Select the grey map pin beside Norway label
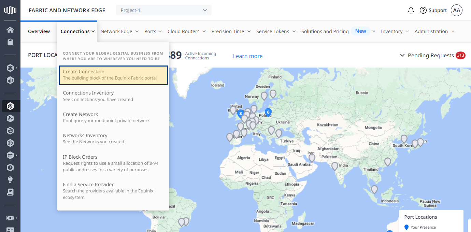Screen dimensions: 471x232 click(x=264, y=96)
